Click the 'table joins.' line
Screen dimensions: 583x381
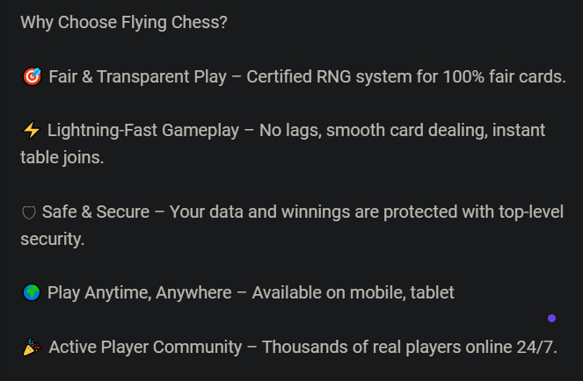[62, 157]
